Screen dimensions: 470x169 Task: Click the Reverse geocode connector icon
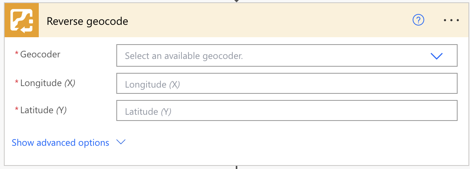coord(22,21)
